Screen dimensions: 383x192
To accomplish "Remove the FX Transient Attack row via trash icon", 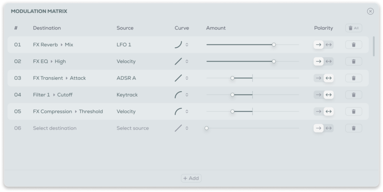I will [x=353, y=78].
